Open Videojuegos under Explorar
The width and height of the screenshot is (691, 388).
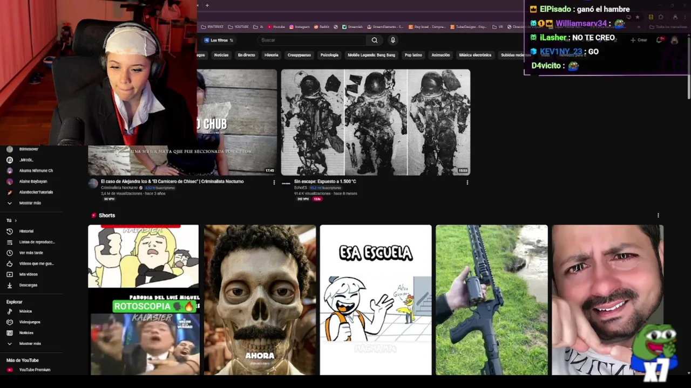24,322
